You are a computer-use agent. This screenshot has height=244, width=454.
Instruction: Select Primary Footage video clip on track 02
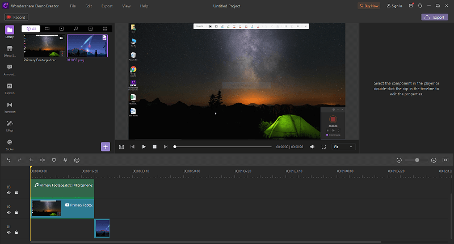click(62, 209)
